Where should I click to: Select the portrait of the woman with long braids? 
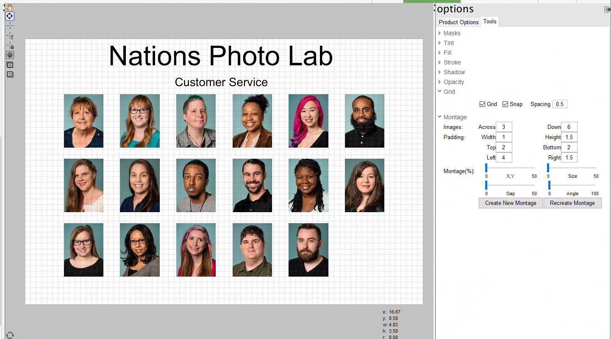308,185
